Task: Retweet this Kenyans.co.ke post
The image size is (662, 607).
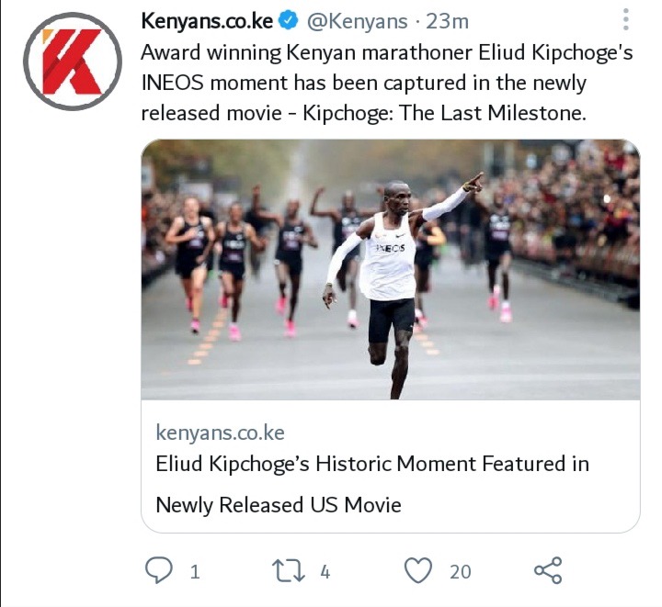Action: 288,571
